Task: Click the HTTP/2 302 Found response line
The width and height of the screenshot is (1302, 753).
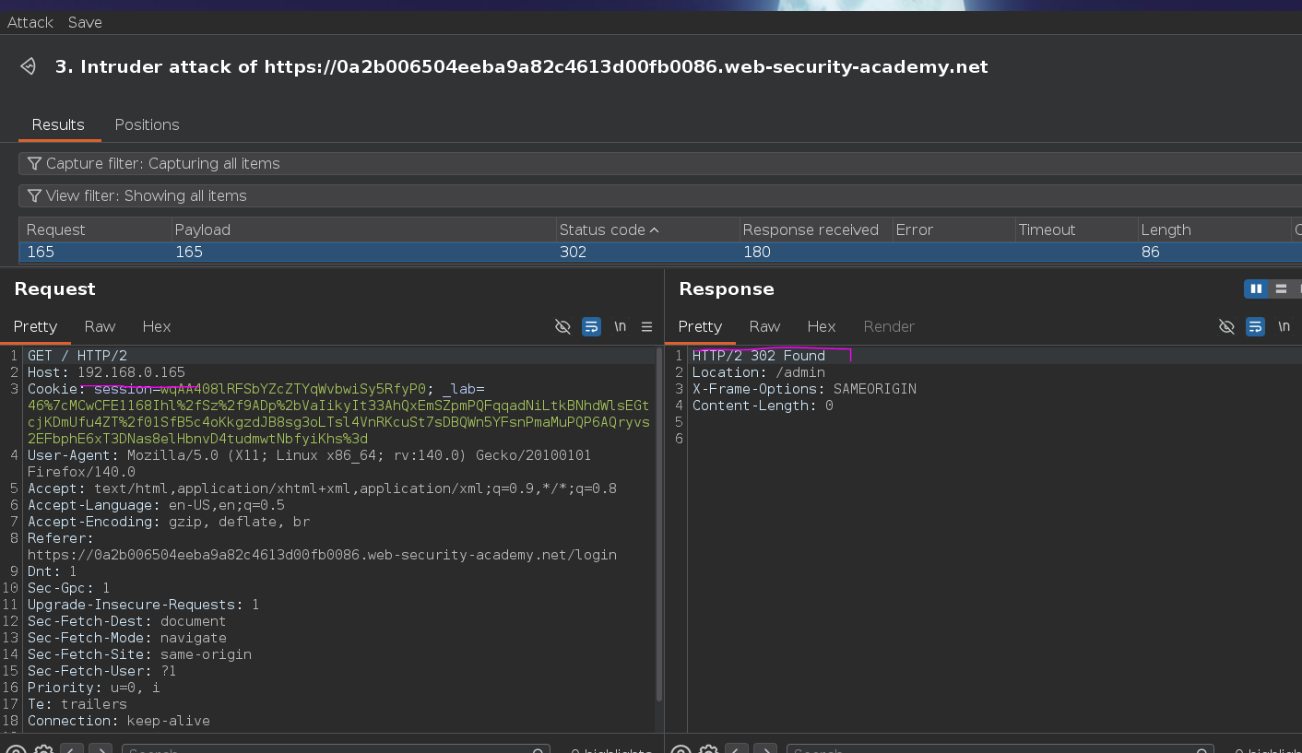Action: tap(759, 356)
